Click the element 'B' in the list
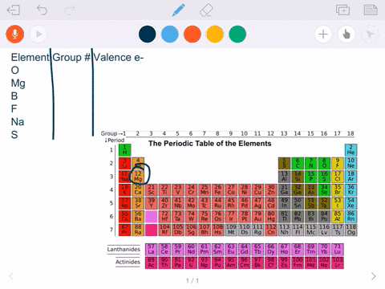 14,96
